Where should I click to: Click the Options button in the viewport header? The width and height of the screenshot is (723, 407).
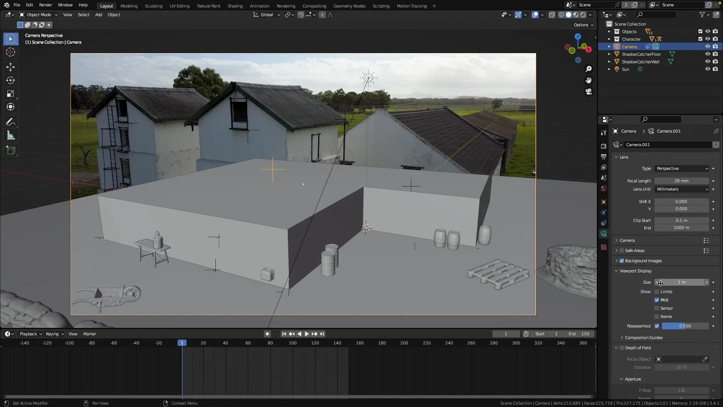point(583,24)
